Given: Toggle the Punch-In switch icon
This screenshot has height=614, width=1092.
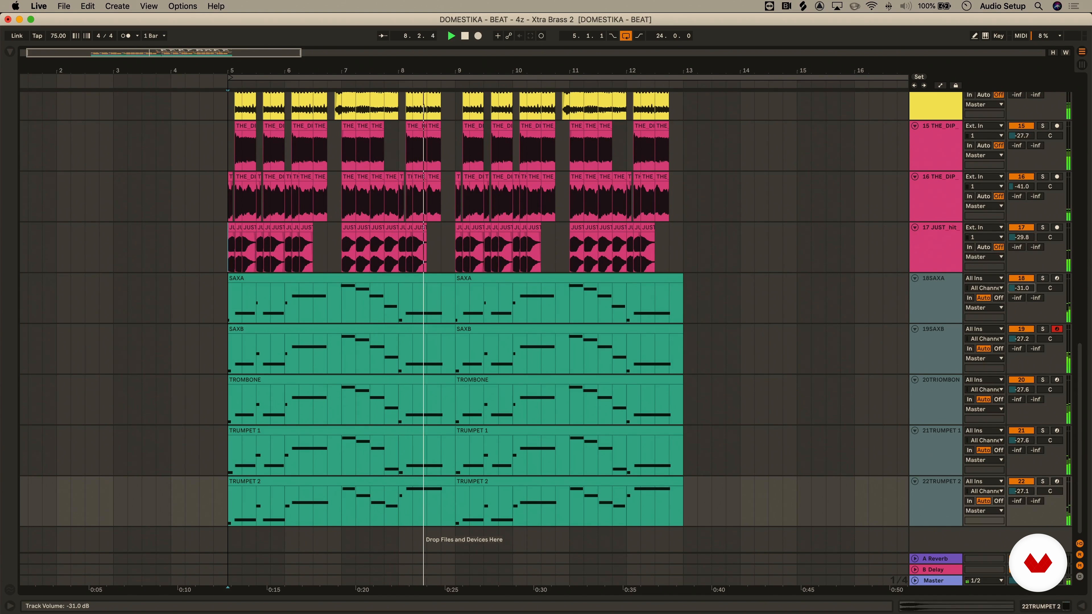Looking at the screenshot, I should [613, 36].
